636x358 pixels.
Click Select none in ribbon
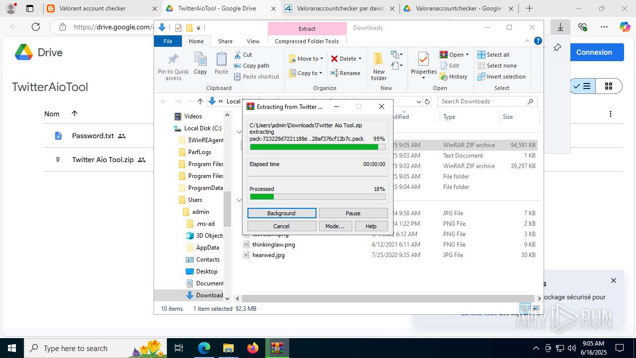click(x=497, y=66)
